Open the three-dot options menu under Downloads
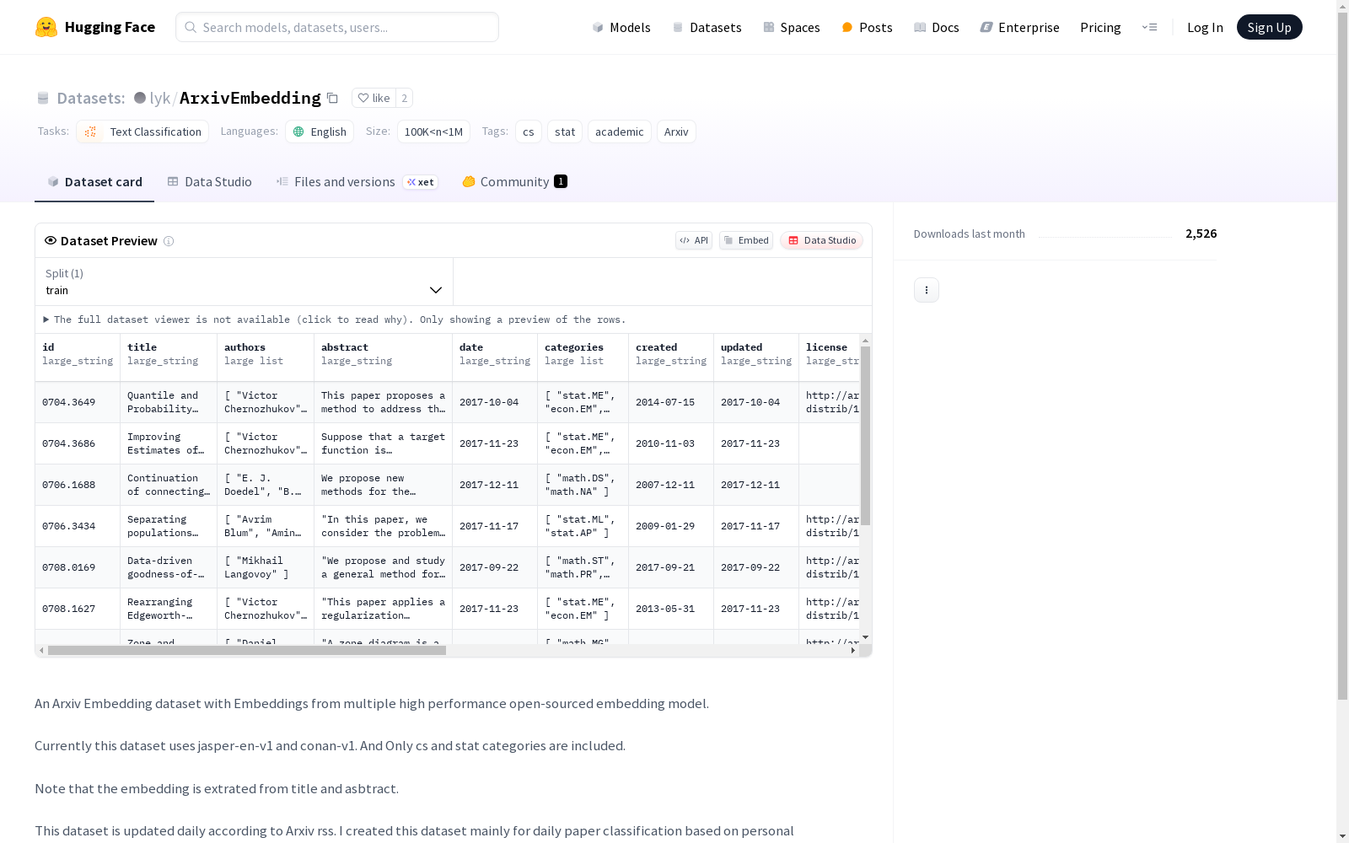 [x=927, y=290]
